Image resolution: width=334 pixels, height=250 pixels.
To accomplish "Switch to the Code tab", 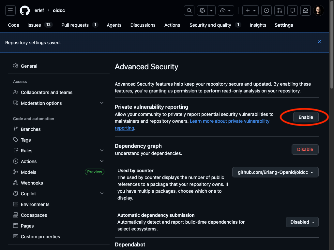I will (14, 25).
